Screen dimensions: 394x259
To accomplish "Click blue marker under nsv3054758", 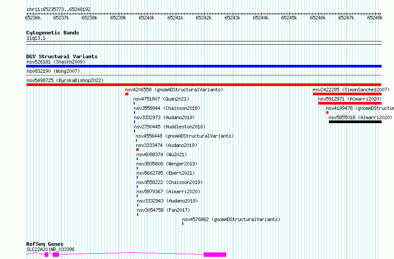I will 138,214.
